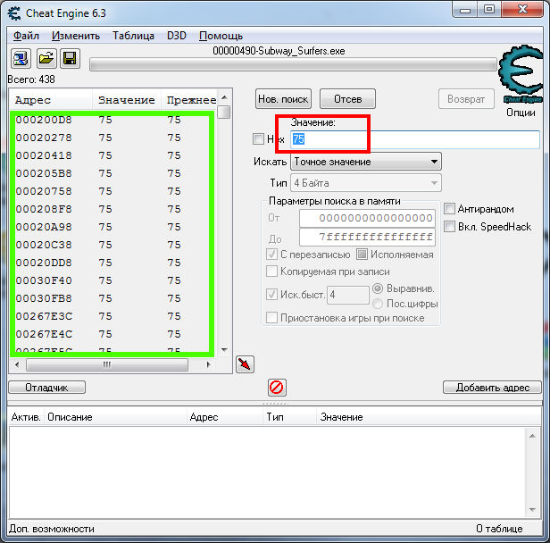Open the Файл menu
The height and width of the screenshot is (543, 550).
(26, 36)
